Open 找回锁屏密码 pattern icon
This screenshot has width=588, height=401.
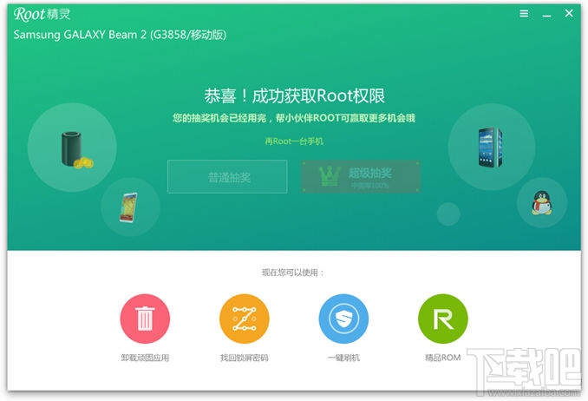pyautogui.click(x=244, y=319)
